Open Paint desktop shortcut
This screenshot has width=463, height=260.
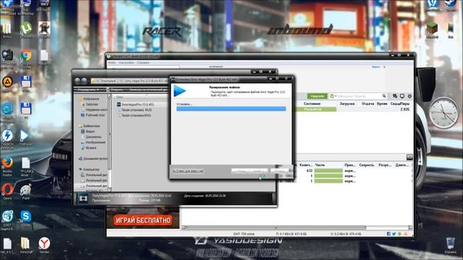pyautogui.click(x=26, y=191)
